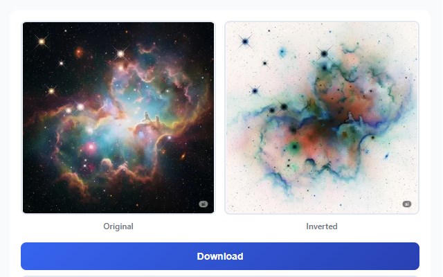Screen dimensions: 443x277
Task: Click the light blue blob in Inverted image's upper area
Action: pyautogui.click(x=282, y=52)
